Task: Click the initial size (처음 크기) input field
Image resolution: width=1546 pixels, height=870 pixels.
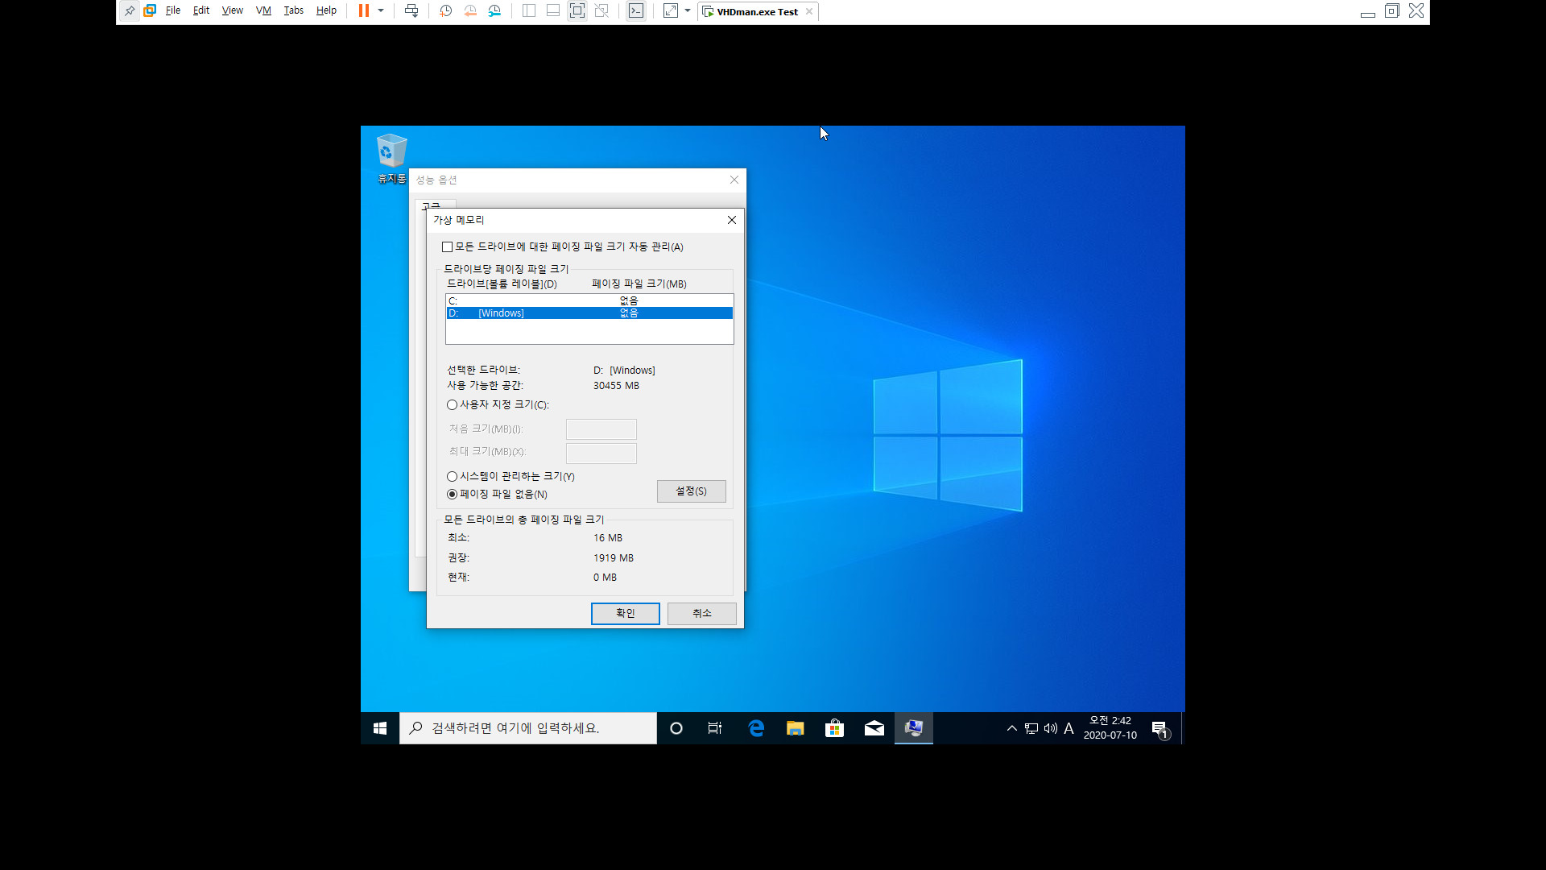Action: point(601,429)
